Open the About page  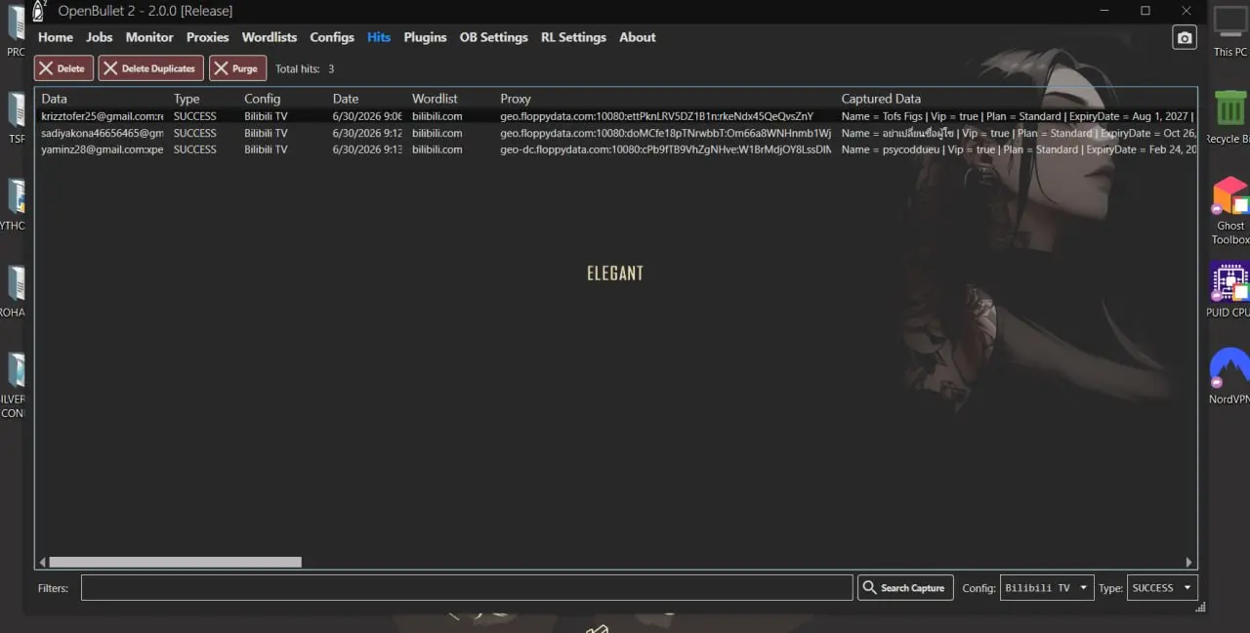point(638,37)
